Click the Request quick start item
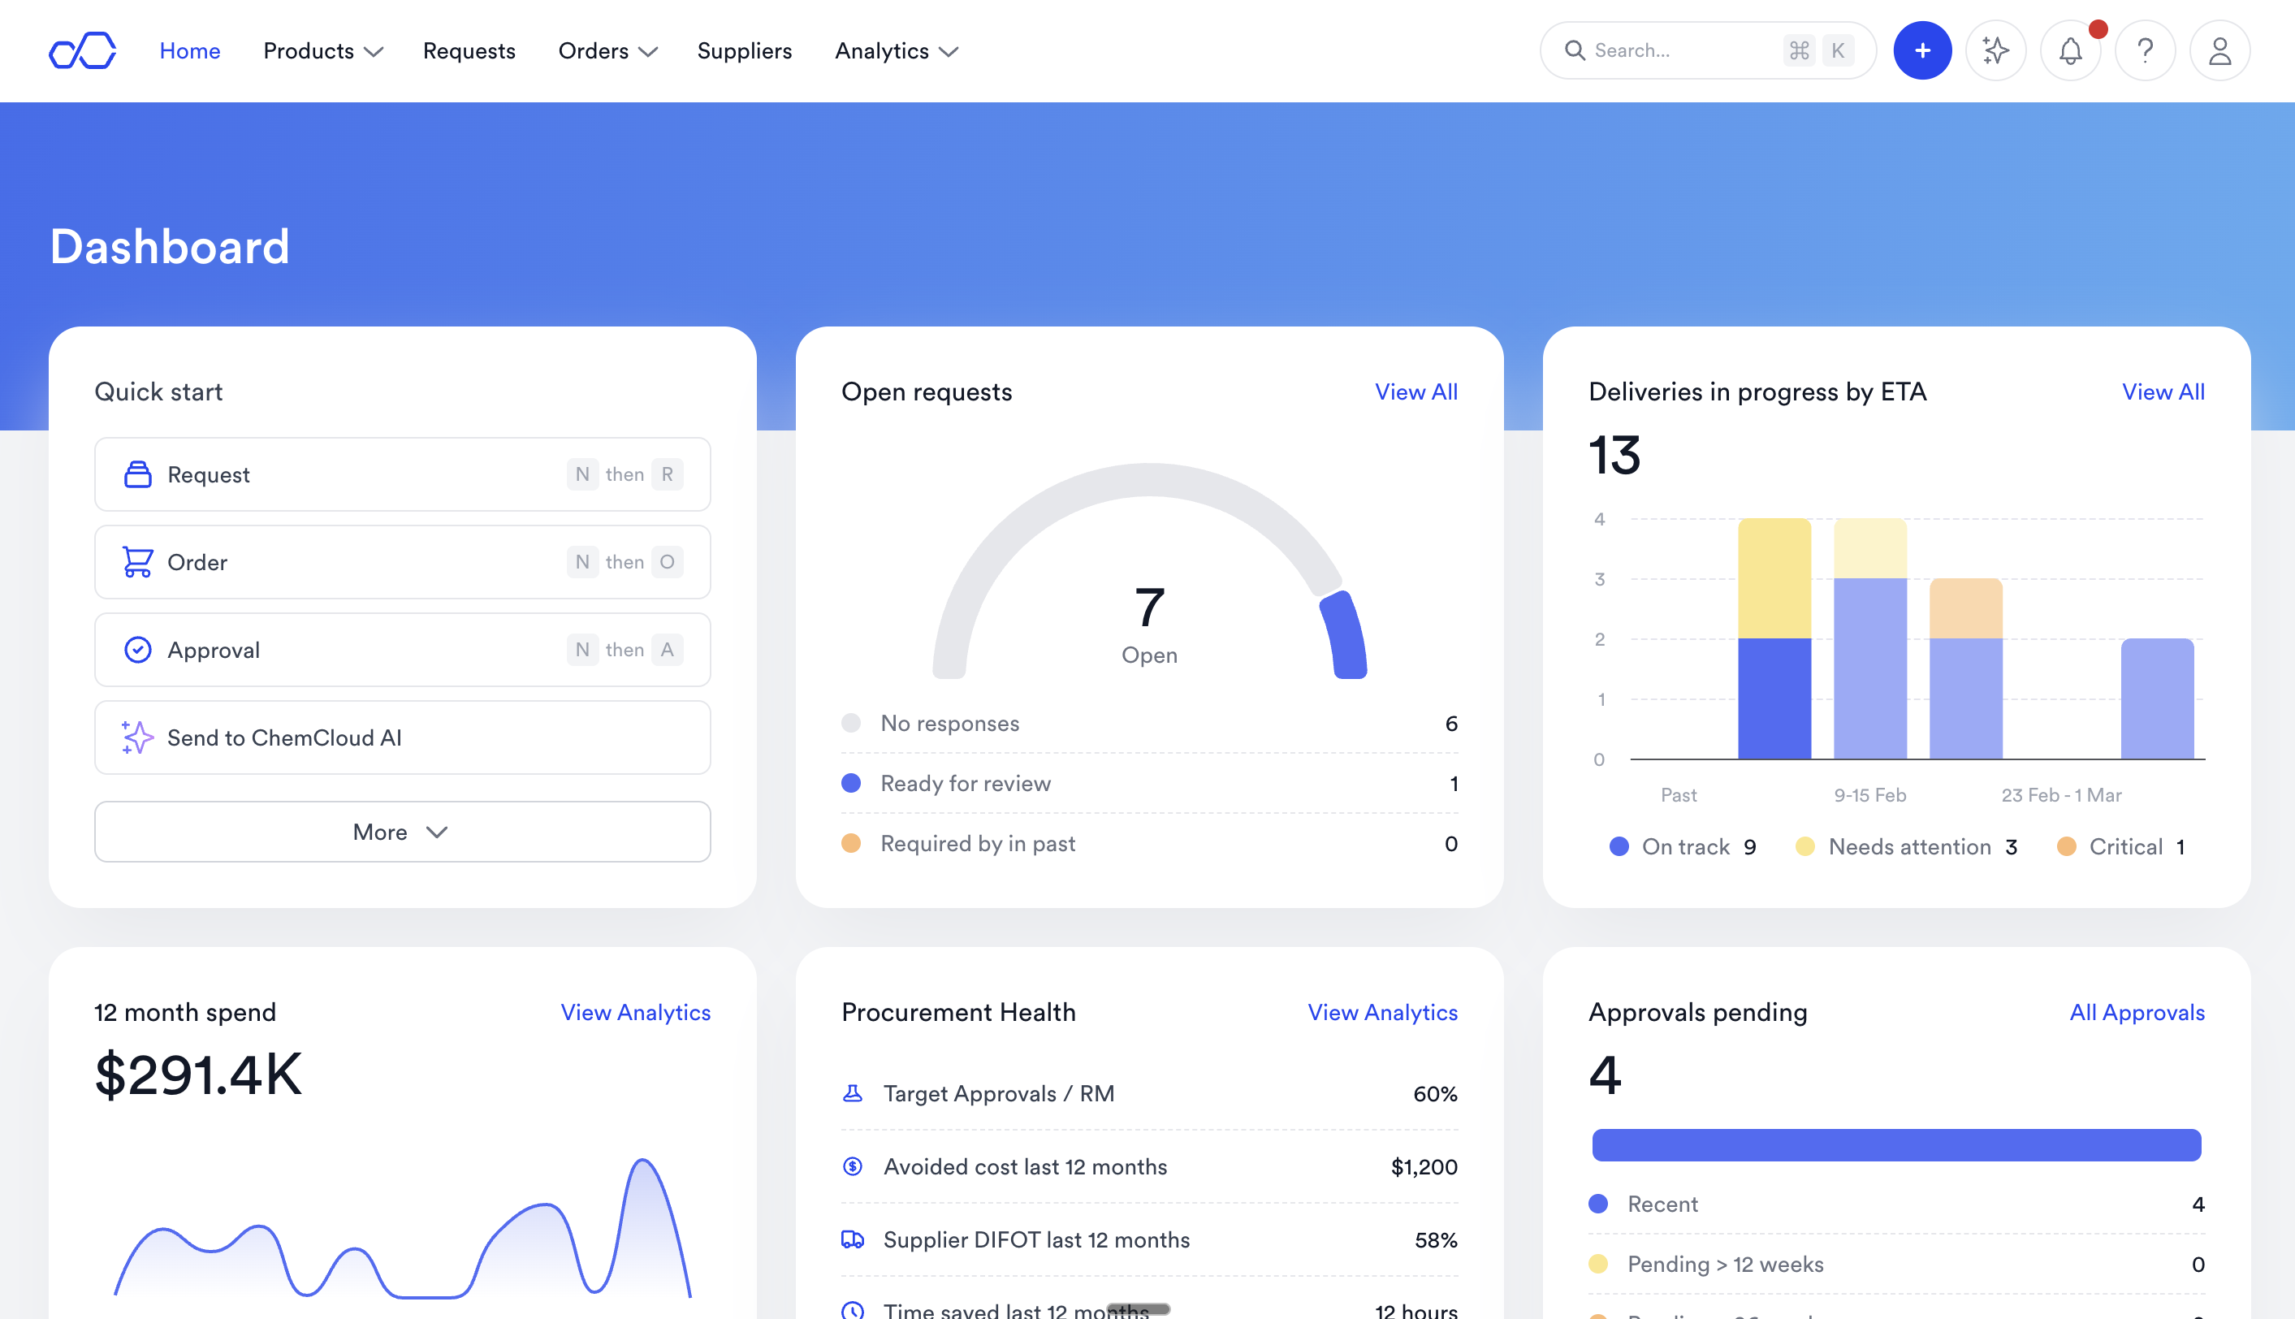Image resolution: width=2295 pixels, height=1319 pixels. pyautogui.click(x=402, y=474)
